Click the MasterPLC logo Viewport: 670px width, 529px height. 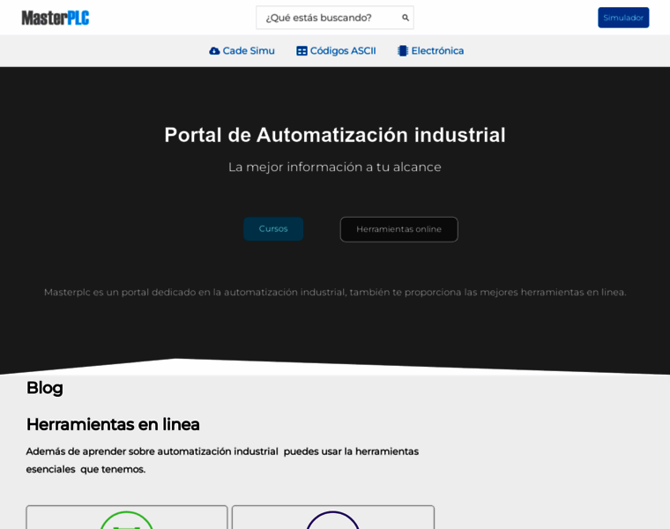(x=56, y=18)
